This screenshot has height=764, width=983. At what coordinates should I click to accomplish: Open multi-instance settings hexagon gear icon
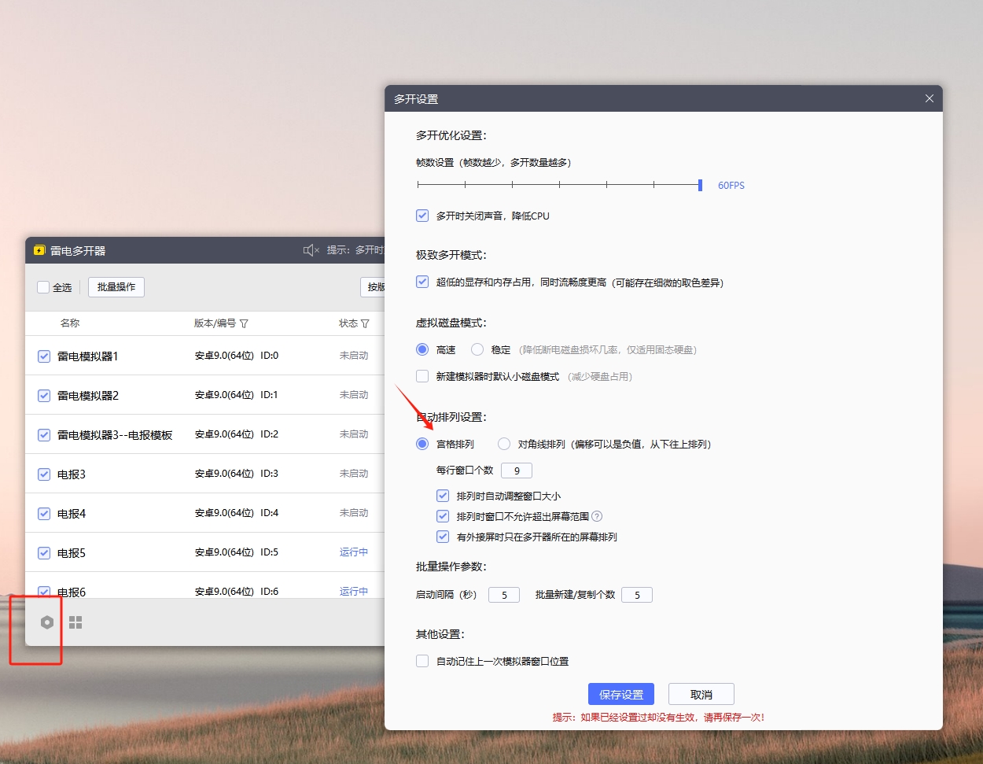47,622
